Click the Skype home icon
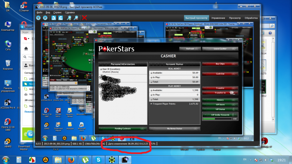 coord(26,49)
